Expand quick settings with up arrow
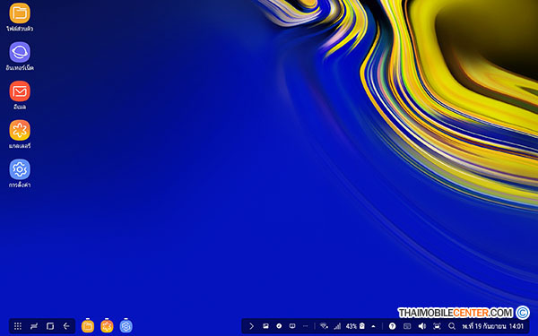Screen dimensions: 538x336 373,326
